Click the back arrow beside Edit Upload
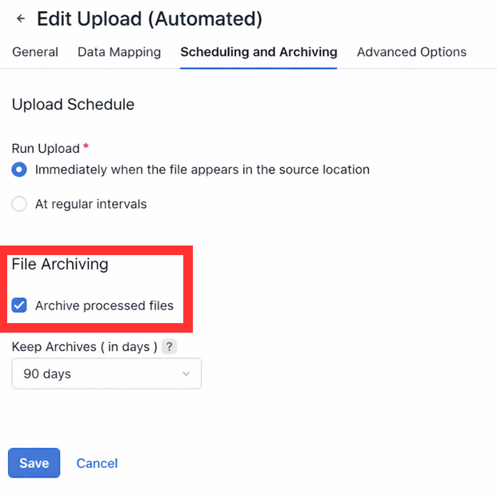The width and height of the screenshot is (497, 495). coord(21,18)
